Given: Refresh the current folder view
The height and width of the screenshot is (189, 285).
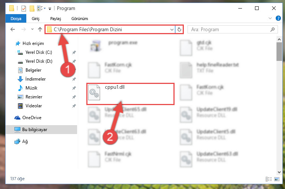Looking at the screenshot, I should point(179,29).
